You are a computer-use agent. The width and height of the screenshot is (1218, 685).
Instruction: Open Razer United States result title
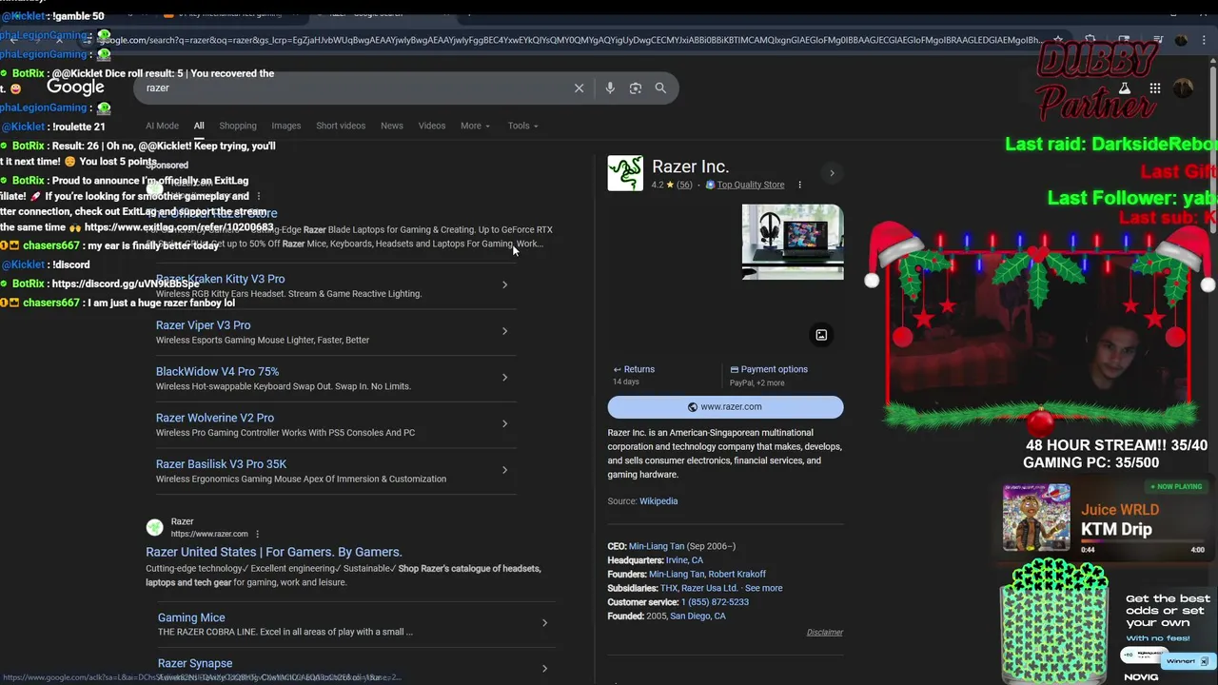pos(274,552)
